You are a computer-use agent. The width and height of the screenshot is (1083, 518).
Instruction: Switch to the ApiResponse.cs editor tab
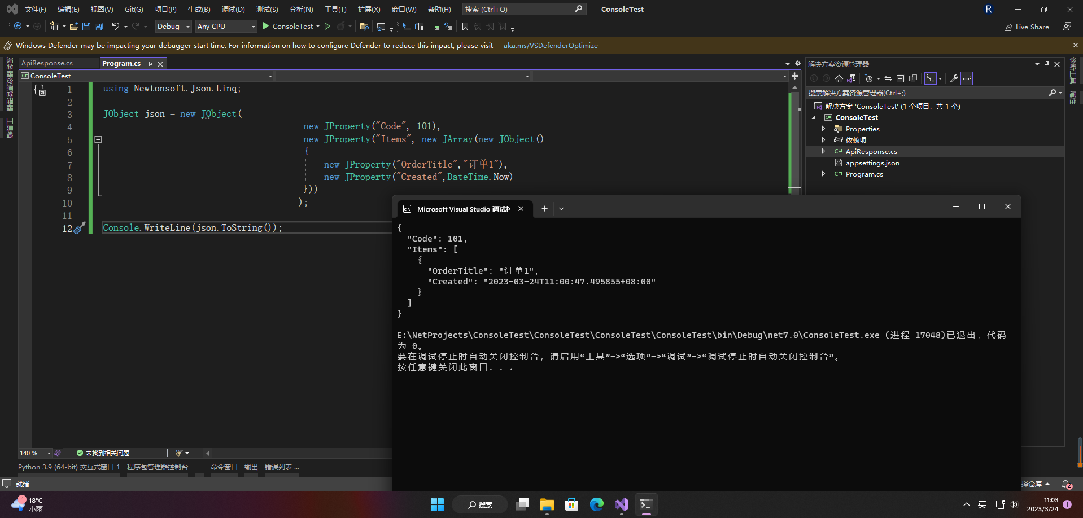47,63
